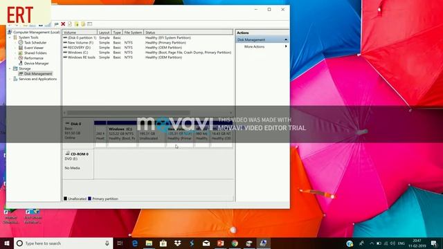
Task: Open the clock and date flyout
Action: 417,243
